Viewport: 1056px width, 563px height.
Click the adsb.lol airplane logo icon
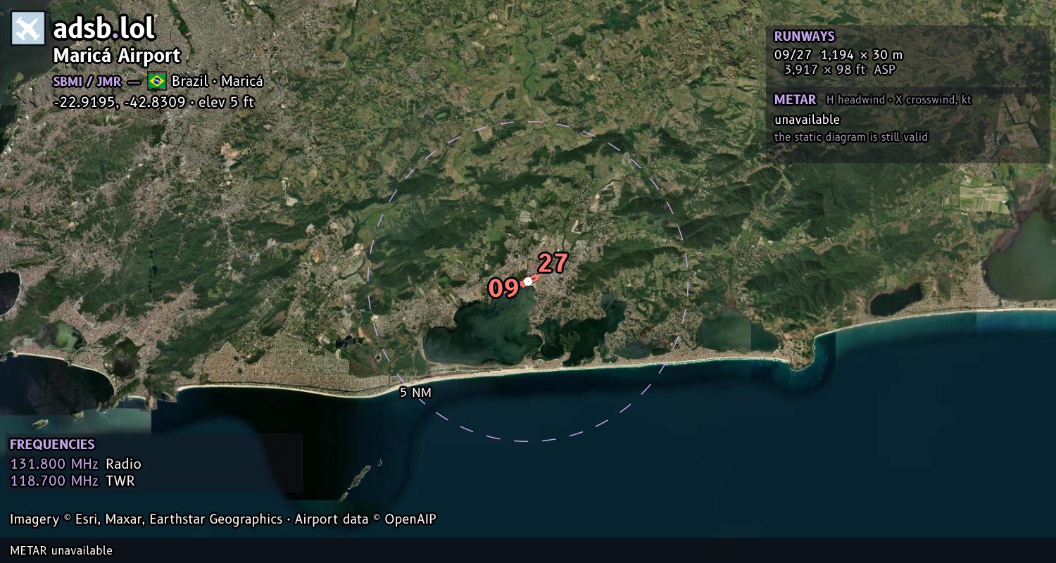28,29
